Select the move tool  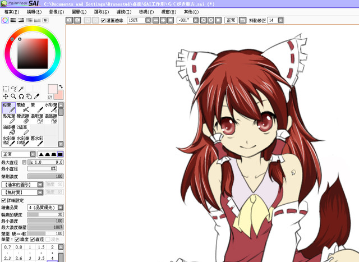pyautogui.click(x=6, y=96)
